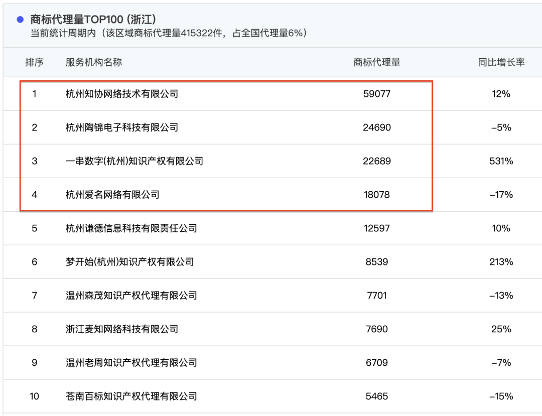542x416 pixels.
Task: Open 杭州爱名网络有限公司 entry
Action: point(112,195)
